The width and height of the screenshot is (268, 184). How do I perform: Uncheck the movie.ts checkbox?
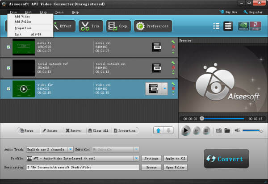(8, 47)
